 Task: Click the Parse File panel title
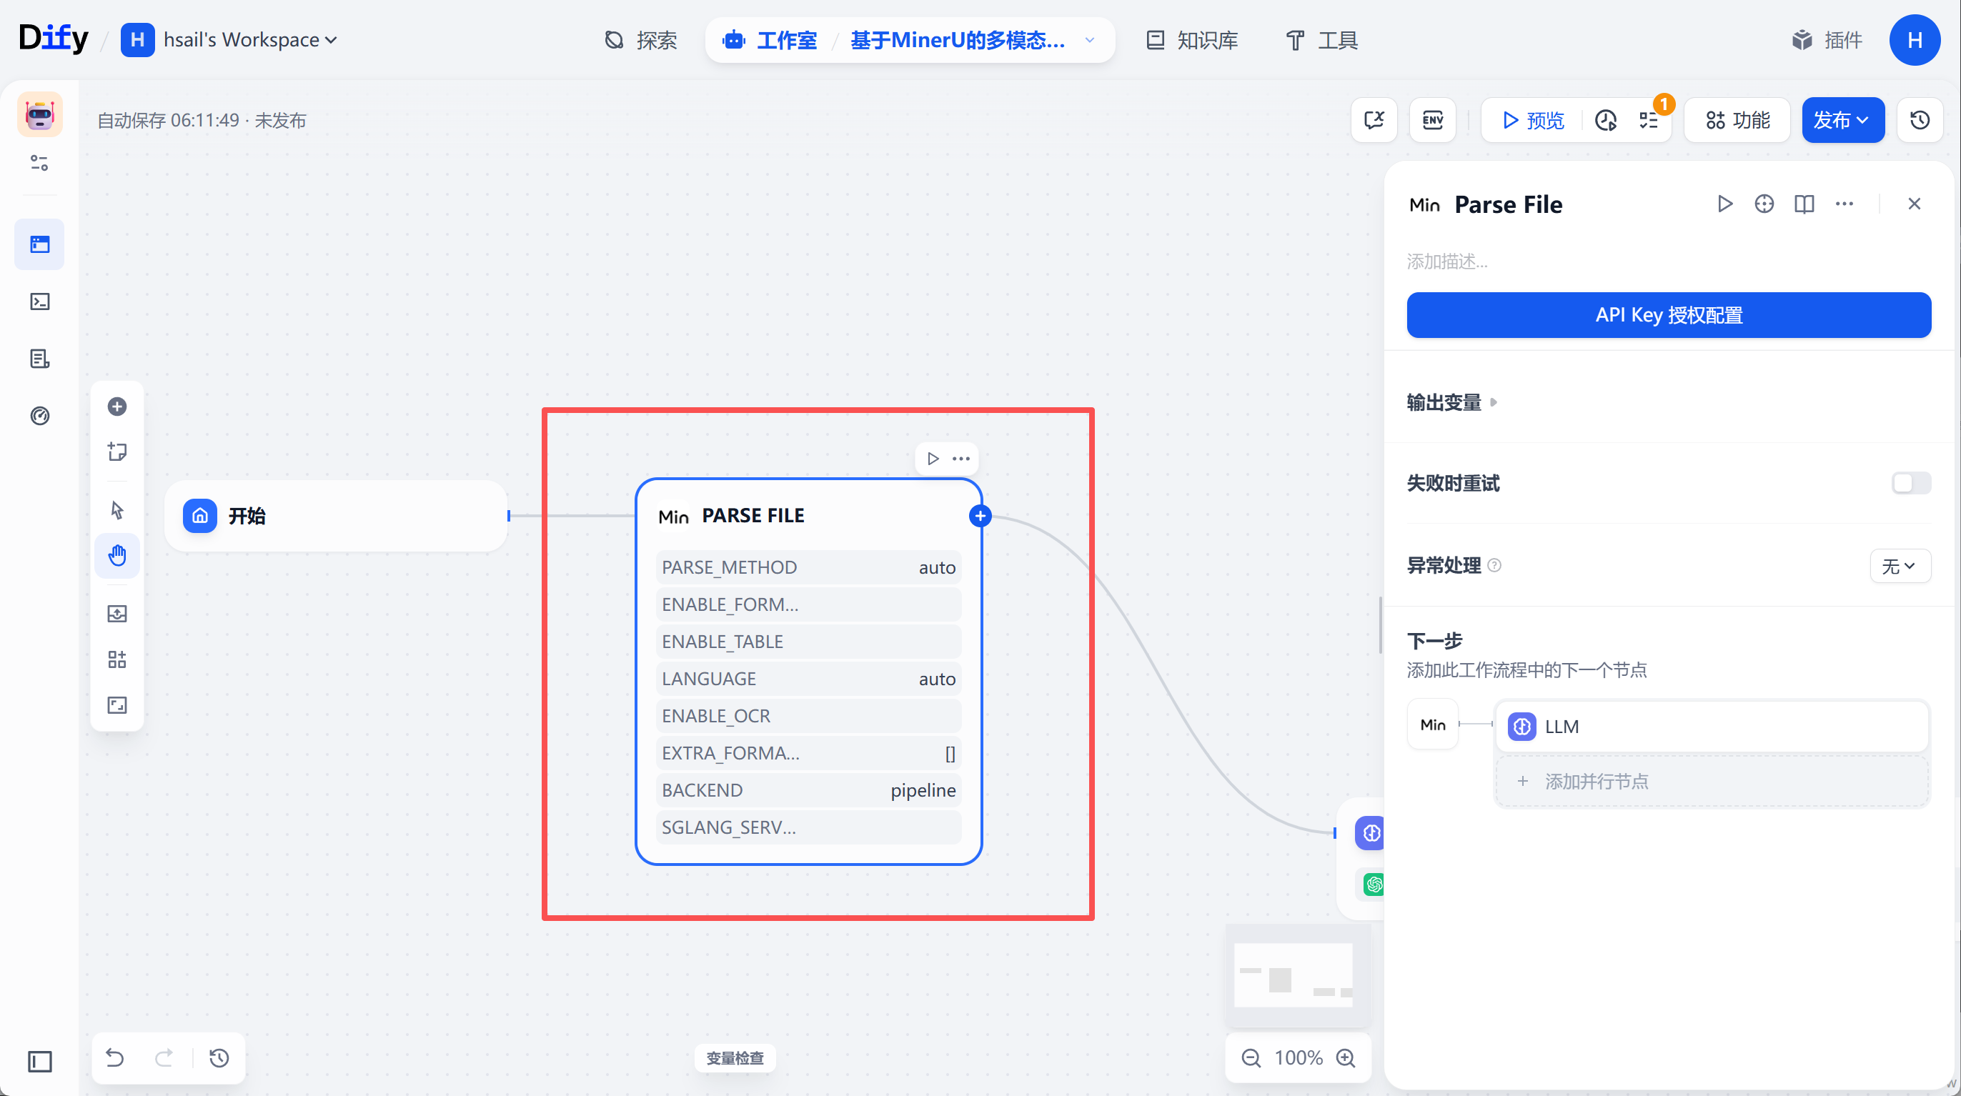click(1508, 204)
